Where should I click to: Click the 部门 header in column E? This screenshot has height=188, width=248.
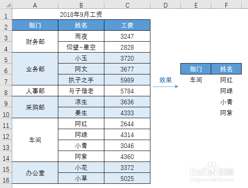(196, 69)
